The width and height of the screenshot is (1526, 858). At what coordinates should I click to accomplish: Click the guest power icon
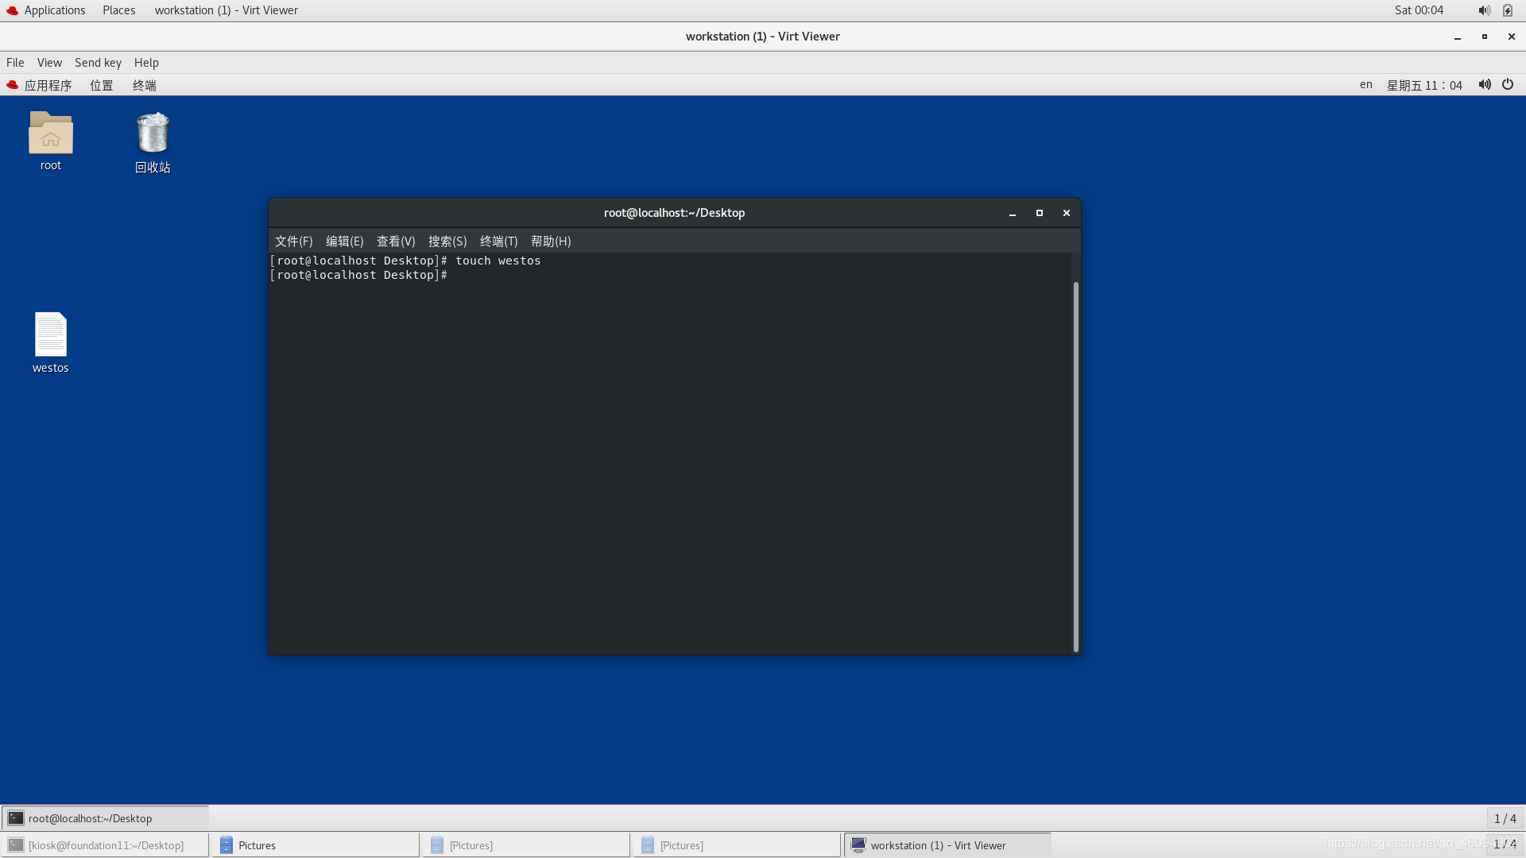point(1508,84)
